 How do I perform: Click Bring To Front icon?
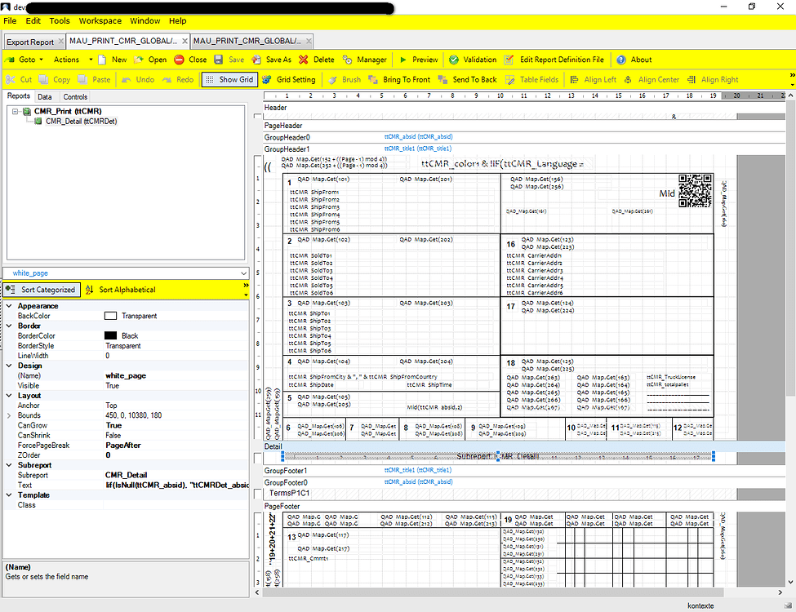click(373, 80)
